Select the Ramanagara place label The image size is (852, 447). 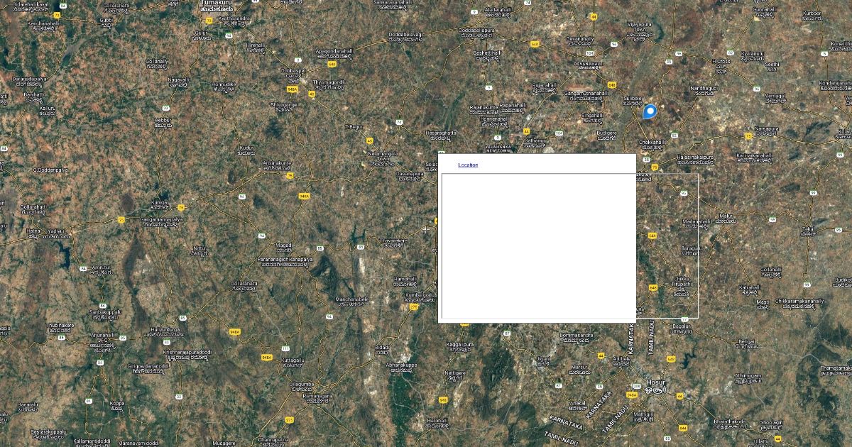tap(317, 397)
